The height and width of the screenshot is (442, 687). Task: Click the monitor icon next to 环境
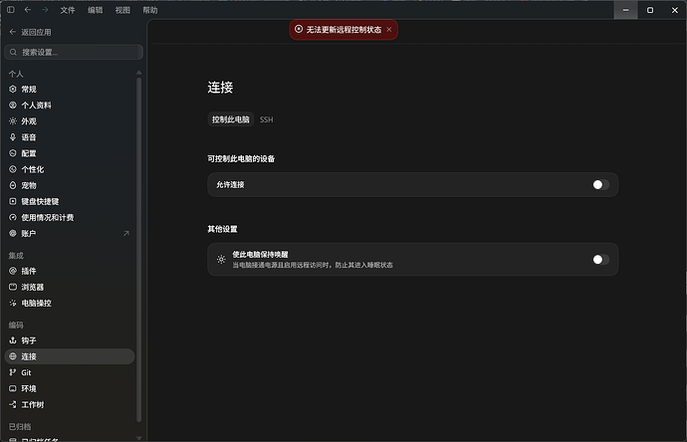pyautogui.click(x=13, y=388)
